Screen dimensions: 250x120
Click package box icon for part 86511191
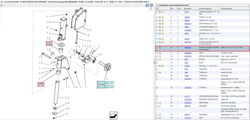coord(162,42)
